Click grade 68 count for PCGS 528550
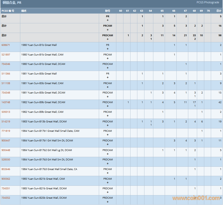Viewport: 223px width, 205px height. click(195, 160)
